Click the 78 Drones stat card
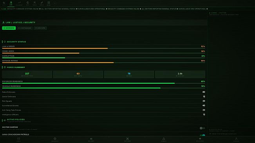 tap(129, 74)
